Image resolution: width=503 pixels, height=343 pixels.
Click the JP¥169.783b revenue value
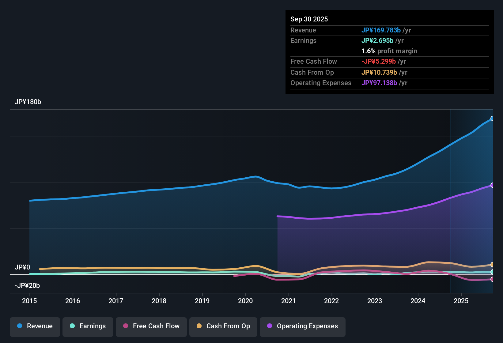coord(381,30)
